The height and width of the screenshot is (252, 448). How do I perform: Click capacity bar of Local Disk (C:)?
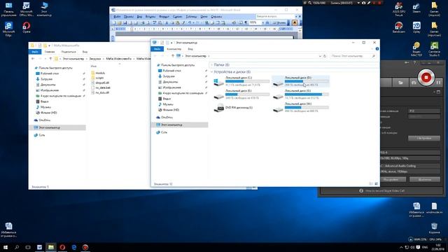[247, 81]
